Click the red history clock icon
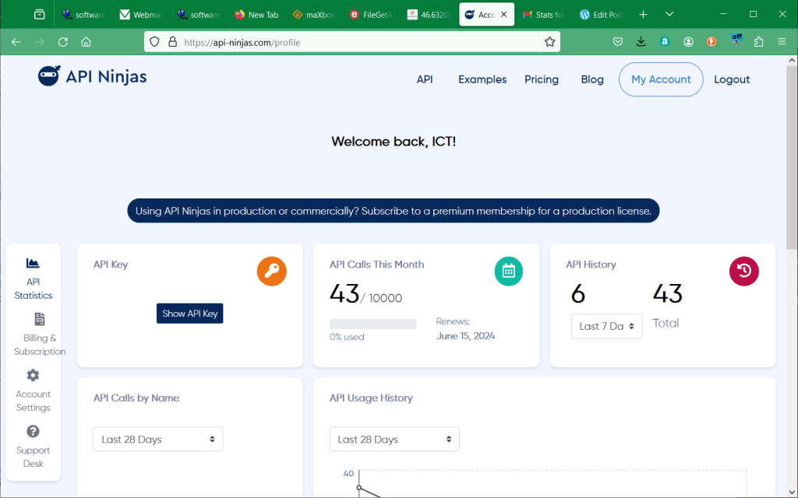 tap(743, 271)
